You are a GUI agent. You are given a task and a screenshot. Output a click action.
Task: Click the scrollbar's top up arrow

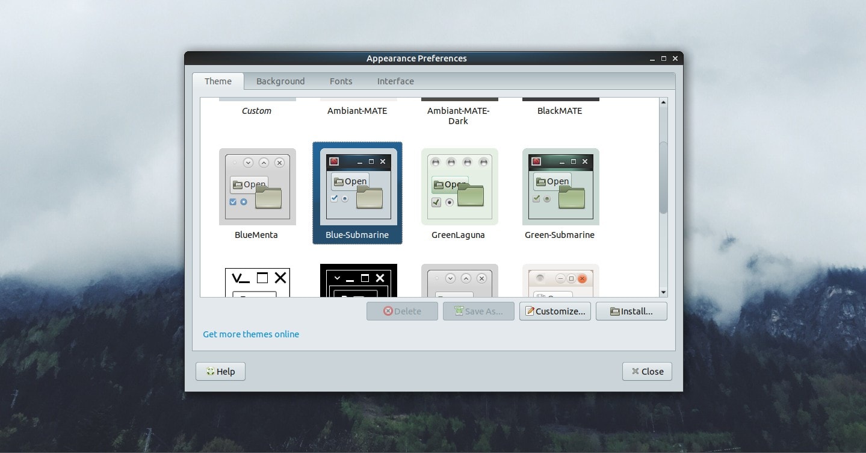point(663,102)
